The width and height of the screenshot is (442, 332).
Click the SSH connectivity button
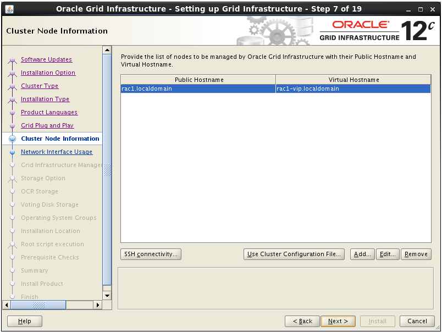pyautogui.click(x=151, y=254)
